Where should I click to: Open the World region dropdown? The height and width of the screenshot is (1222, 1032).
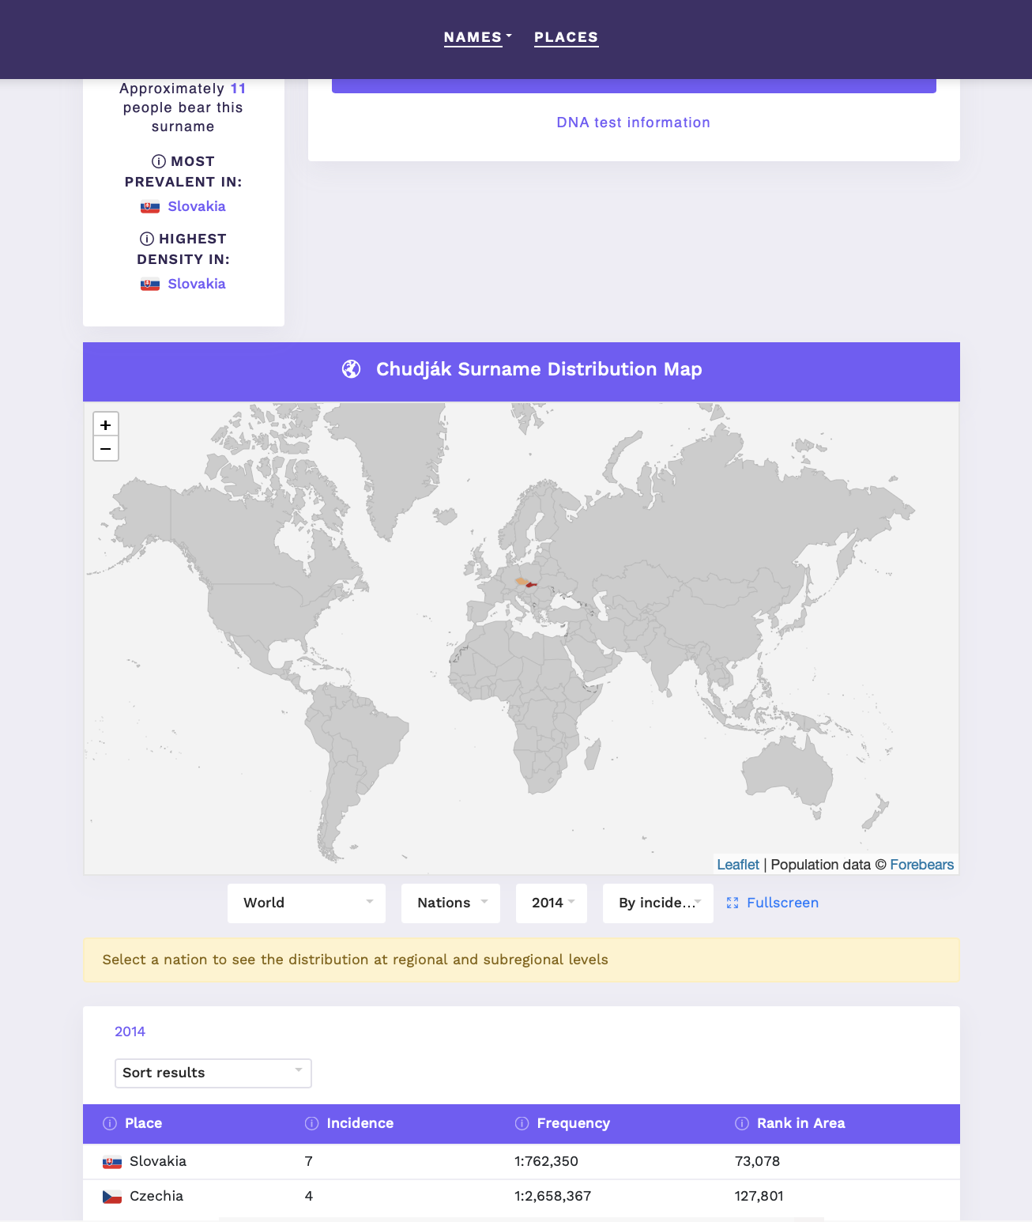coord(307,903)
